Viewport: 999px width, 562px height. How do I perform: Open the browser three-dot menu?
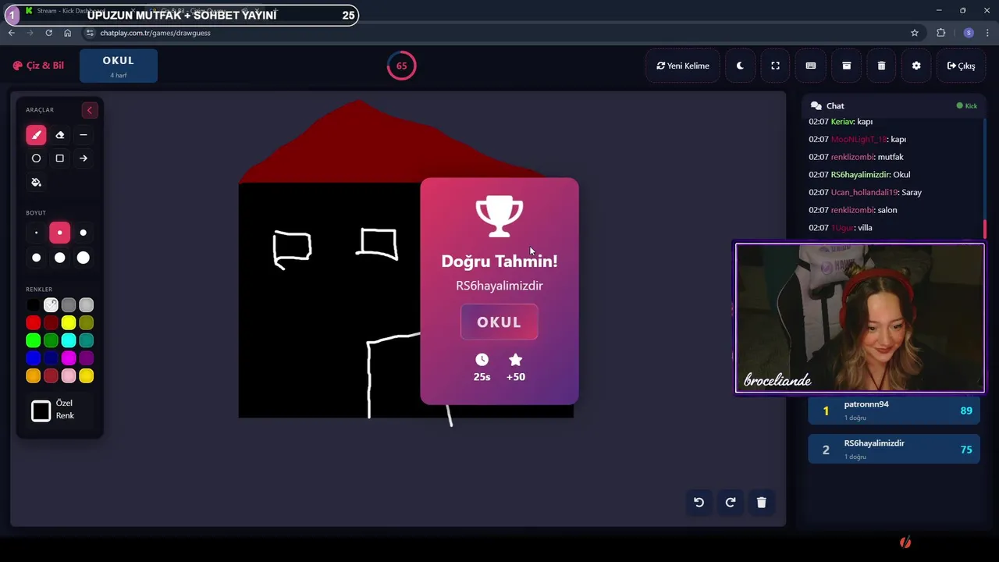coord(988,33)
